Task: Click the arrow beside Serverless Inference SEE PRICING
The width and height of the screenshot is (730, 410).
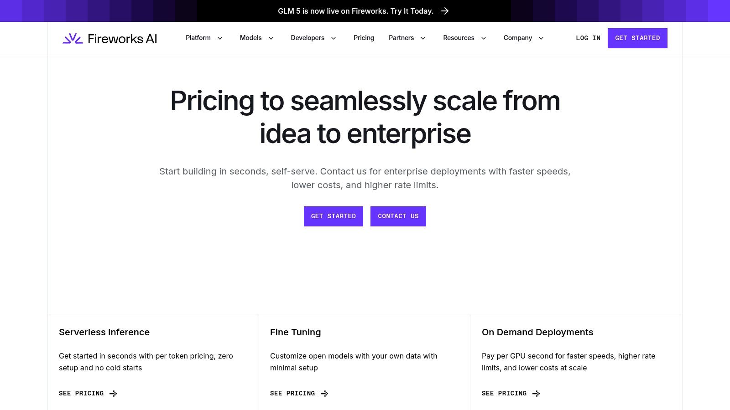Action: pyautogui.click(x=113, y=394)
